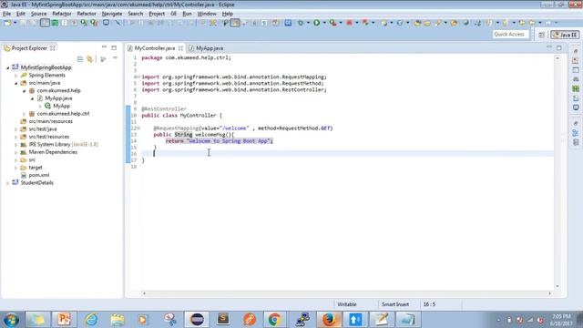This screenshot has width=583, height=328.
Task: Click the Open Perspective icon near Quick Access
Action: [x=541, y=35]
